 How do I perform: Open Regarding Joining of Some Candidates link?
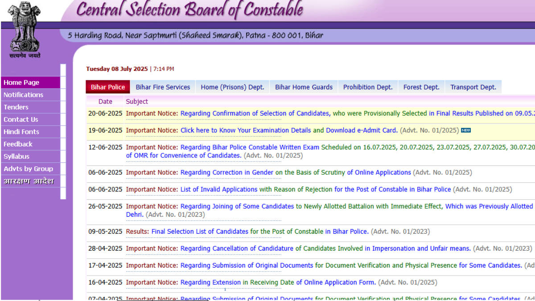[x=238, y=206]
